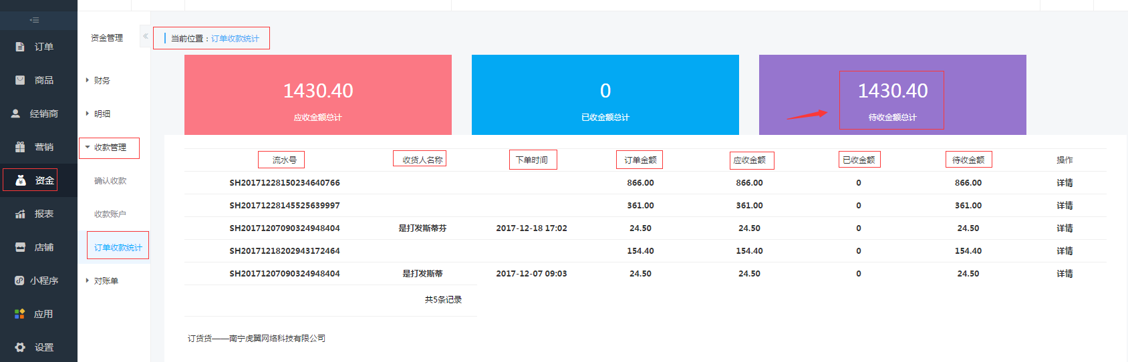The width and height of the screenshot is (1128, 362).
Task: Click serial number SH20171228150234640766
Action: tap(285, 183)
